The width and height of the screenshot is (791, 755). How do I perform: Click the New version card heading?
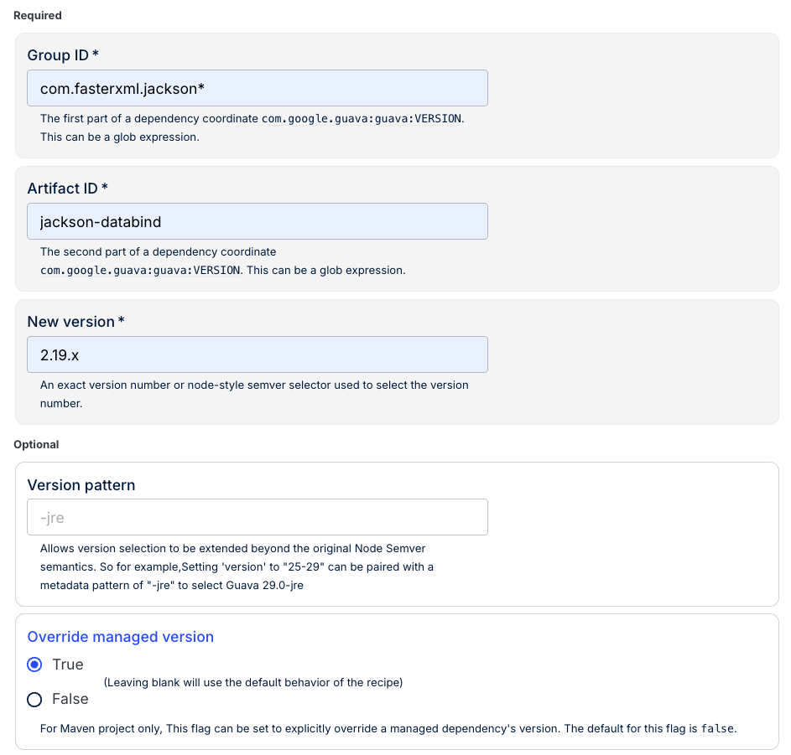point(76,322)
